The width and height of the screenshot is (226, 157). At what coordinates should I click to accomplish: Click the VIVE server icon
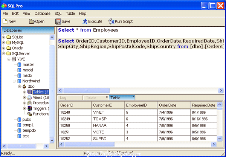(14, 59)
